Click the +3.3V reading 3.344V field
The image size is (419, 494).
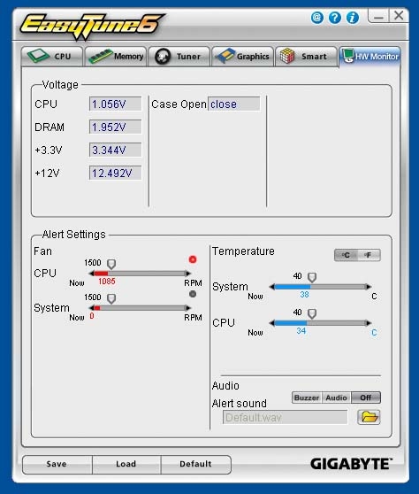click(x=116, y=150)
